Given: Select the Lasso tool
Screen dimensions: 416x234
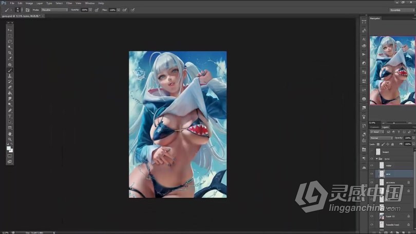Looking at the screenshot, I should 10,42.
